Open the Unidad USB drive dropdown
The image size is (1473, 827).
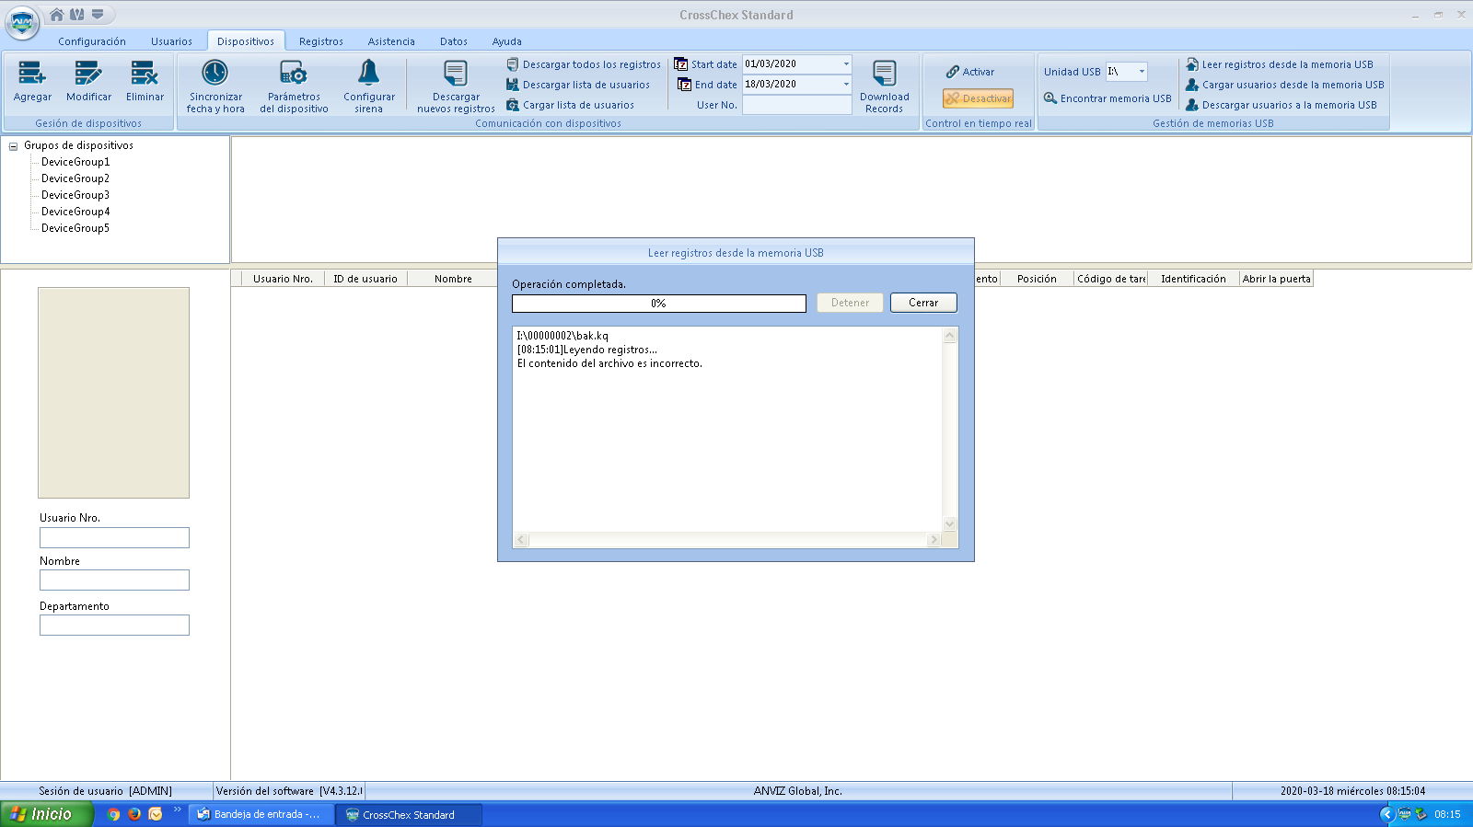point(1142,72)
